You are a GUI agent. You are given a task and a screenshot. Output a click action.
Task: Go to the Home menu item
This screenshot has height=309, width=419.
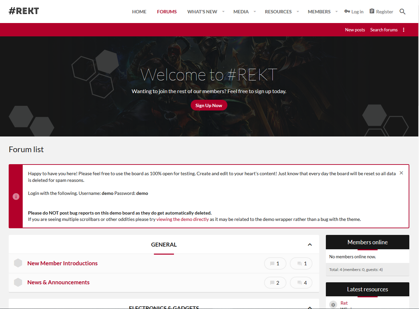pos(139,12)
